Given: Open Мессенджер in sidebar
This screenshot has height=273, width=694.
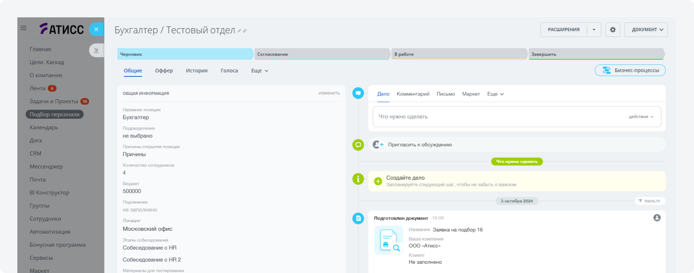Looking at the screenshot, I should (46, 167).
